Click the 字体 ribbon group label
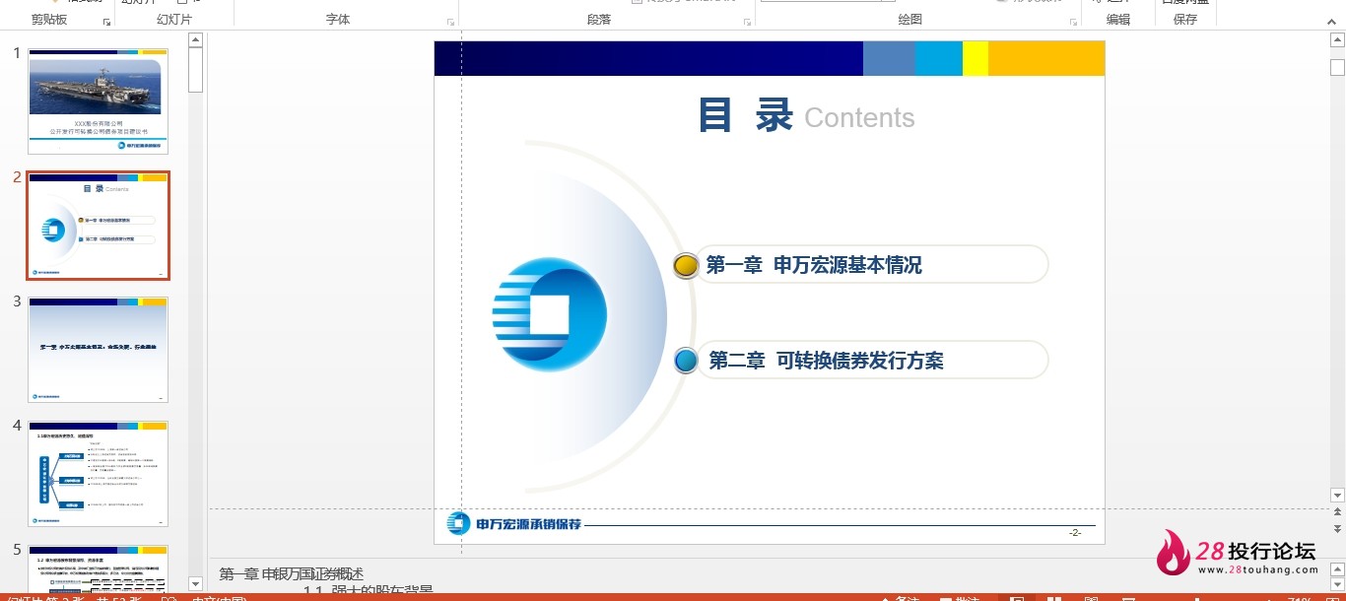Viewport: 1346px width, 601px height. (338, 20)
